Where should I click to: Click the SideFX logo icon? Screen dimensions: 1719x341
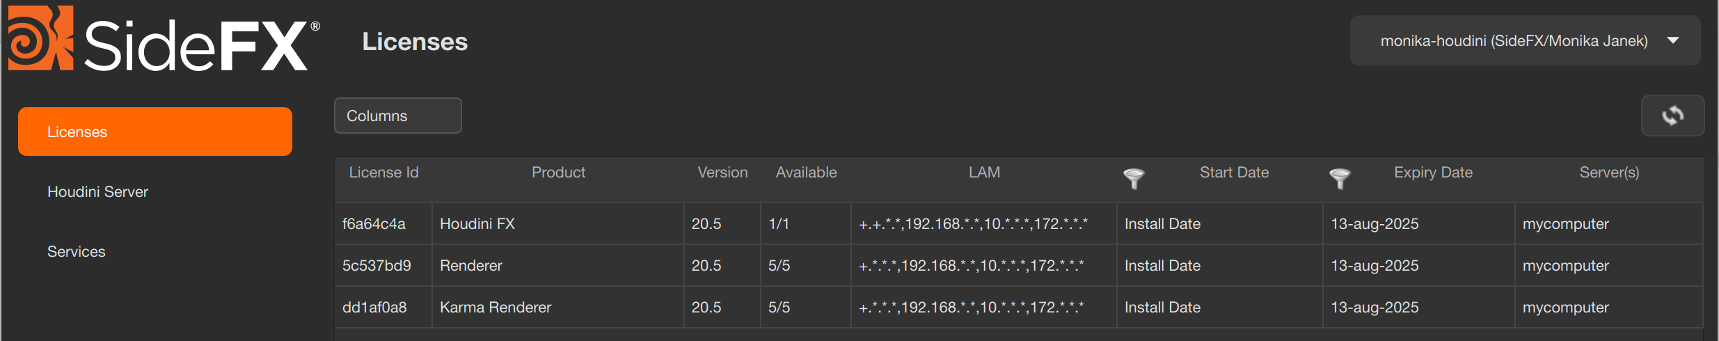[x=40, y=38]
